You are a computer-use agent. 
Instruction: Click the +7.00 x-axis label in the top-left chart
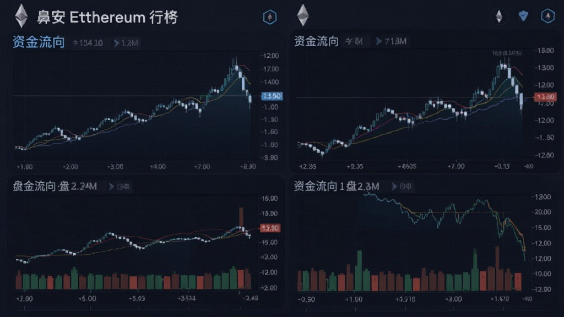pos(202,167)
